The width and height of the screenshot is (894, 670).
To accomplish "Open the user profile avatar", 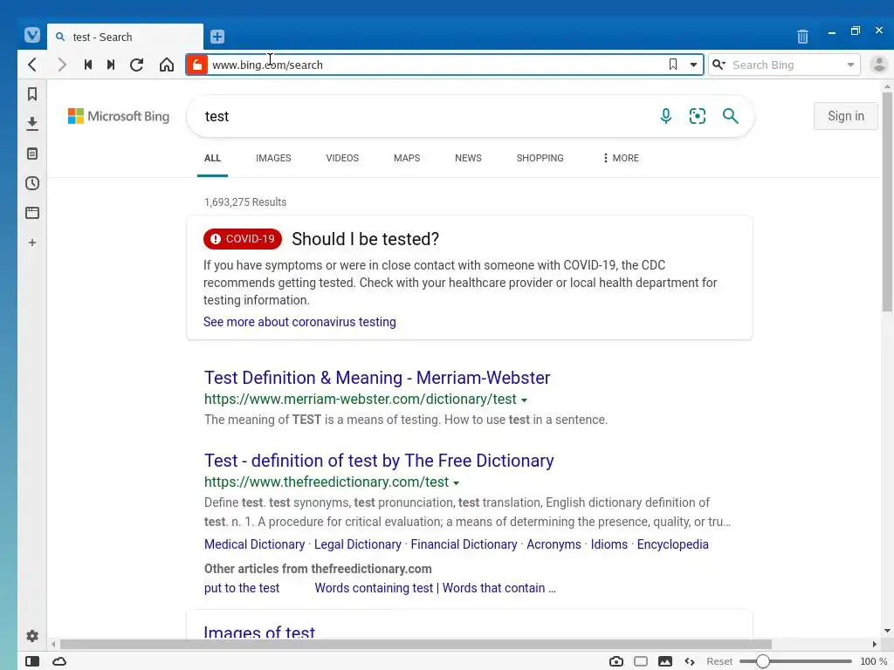I will 878,65.
